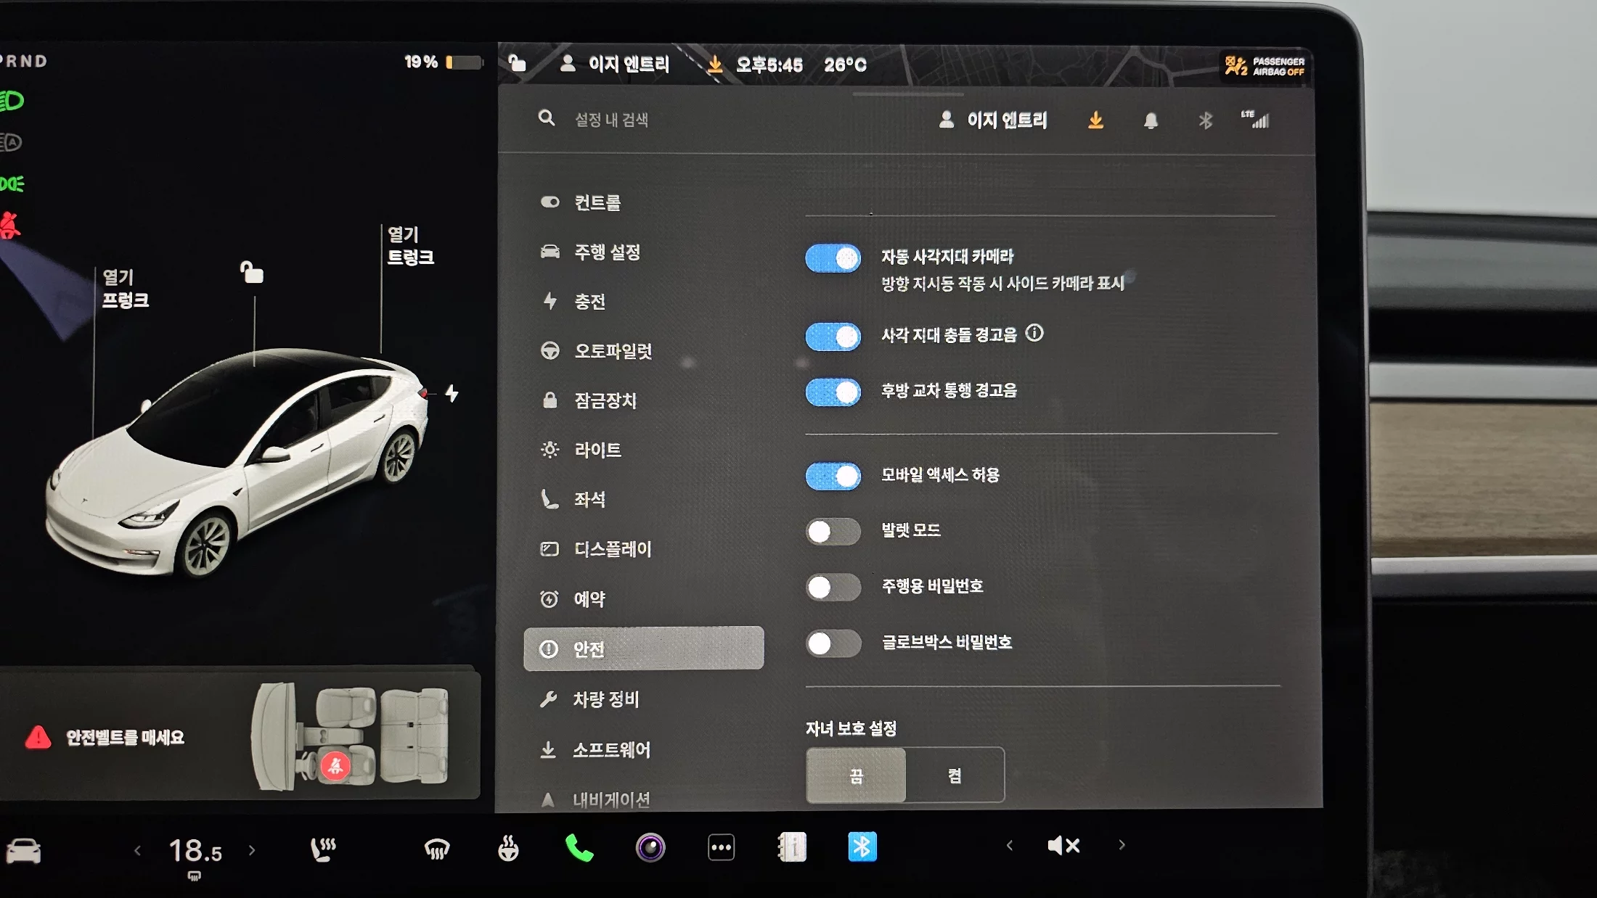1597x898 pixels.
Task: Turn on 글로브박스 비밀번호 switch
Action: [833, 643]
